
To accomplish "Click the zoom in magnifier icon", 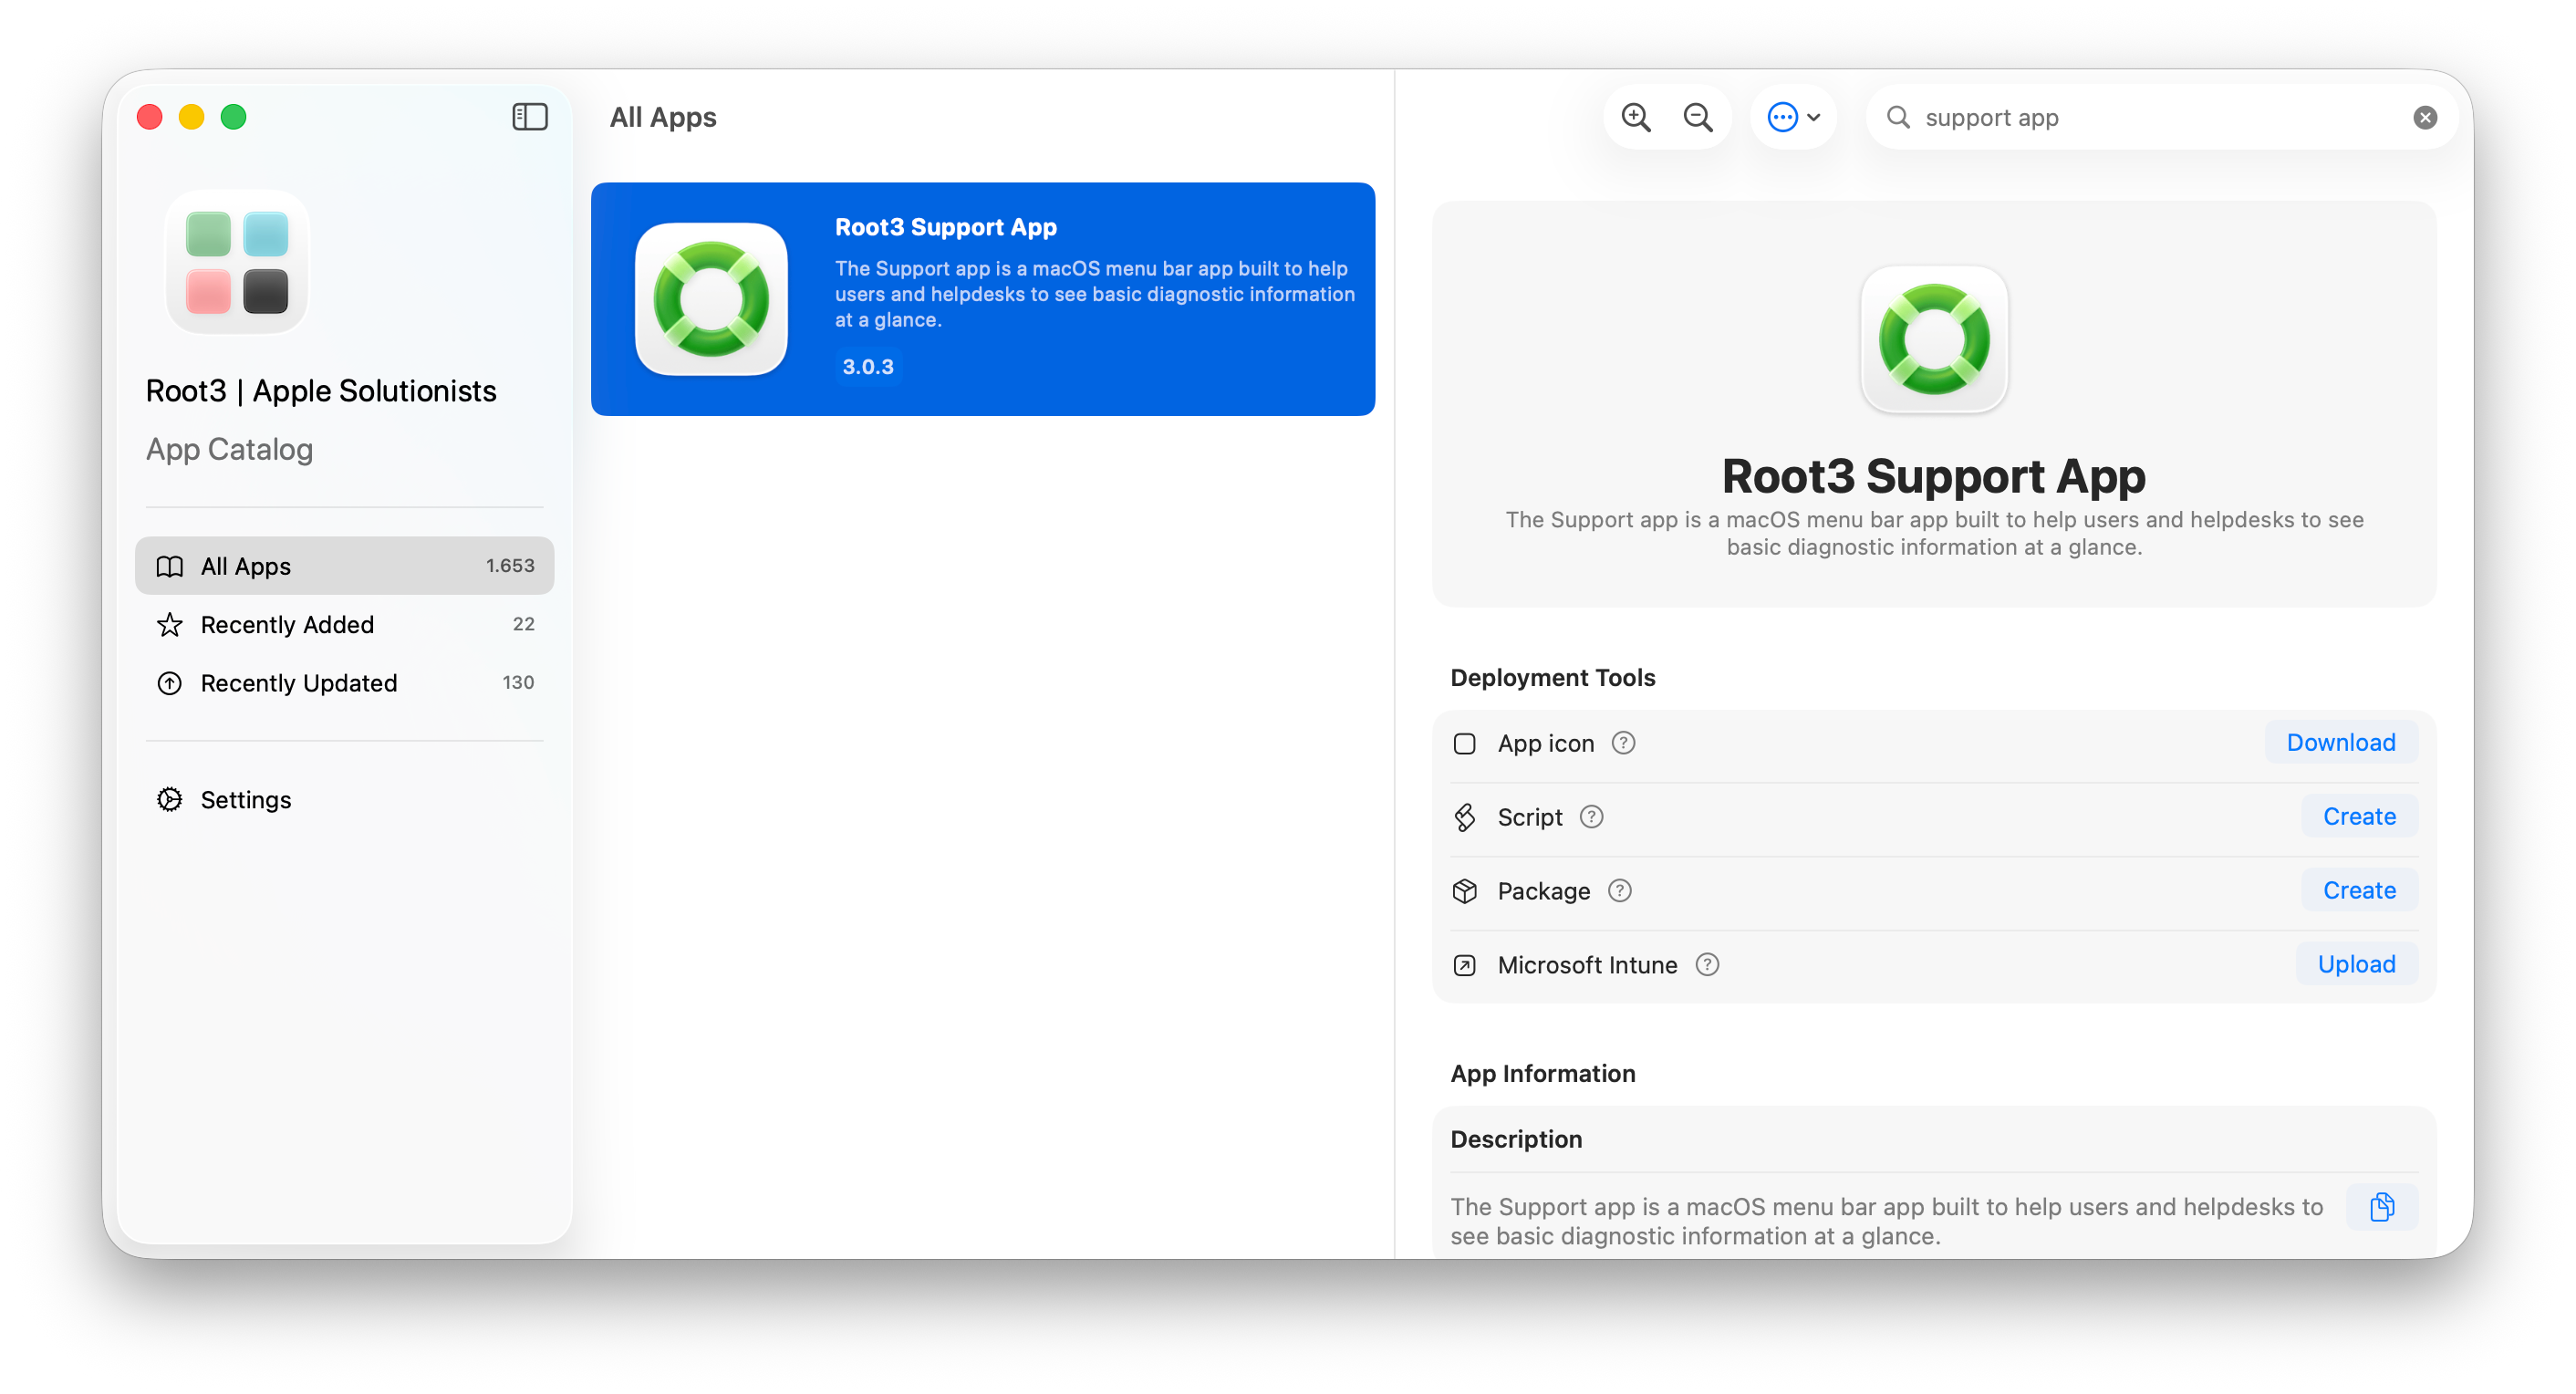I will coord(1636,117).
